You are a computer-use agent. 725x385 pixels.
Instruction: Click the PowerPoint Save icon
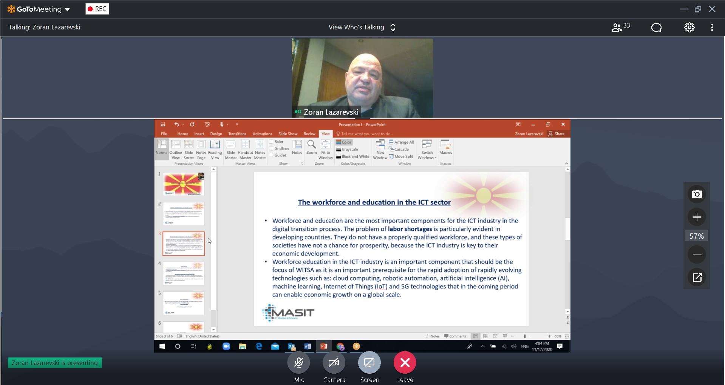click(x=163, y=124)
